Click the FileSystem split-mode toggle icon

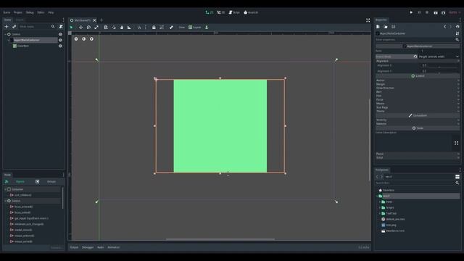point(457,177)
